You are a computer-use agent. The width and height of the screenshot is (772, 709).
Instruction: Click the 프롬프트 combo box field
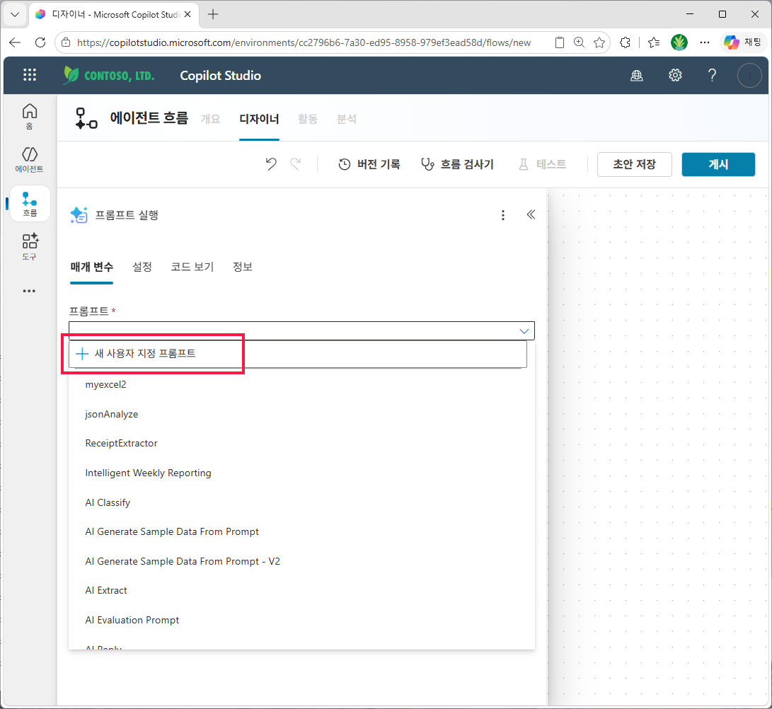[x=301, y=331]
